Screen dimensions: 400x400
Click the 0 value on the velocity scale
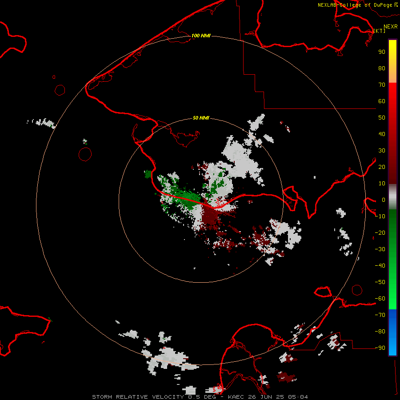point(384,200)
